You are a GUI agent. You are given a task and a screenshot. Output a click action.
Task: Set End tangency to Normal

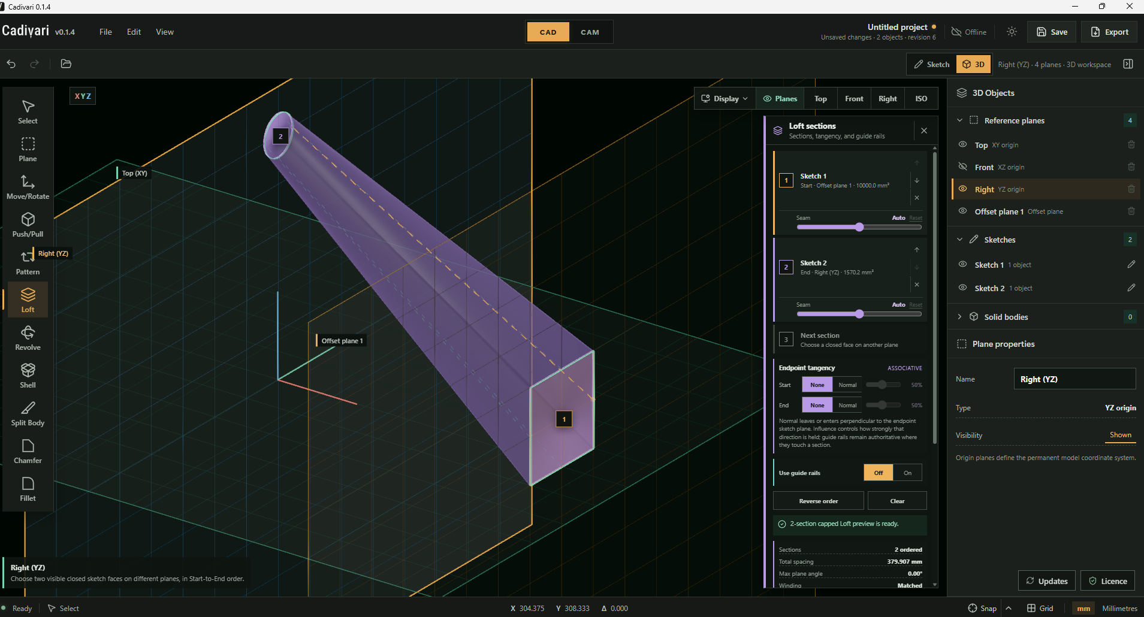[x=847, y=405]
